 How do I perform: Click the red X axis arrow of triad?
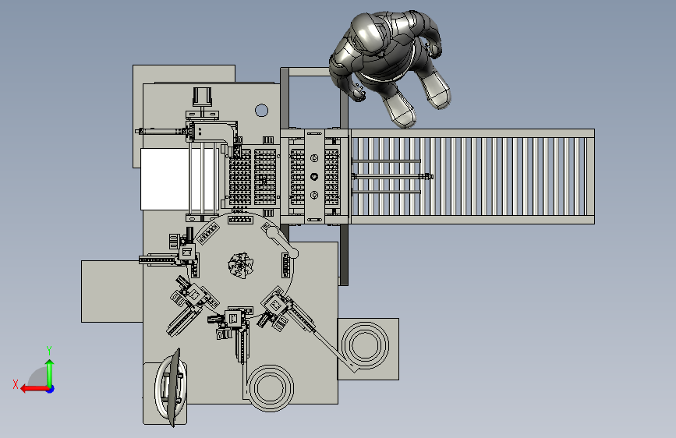34,389
